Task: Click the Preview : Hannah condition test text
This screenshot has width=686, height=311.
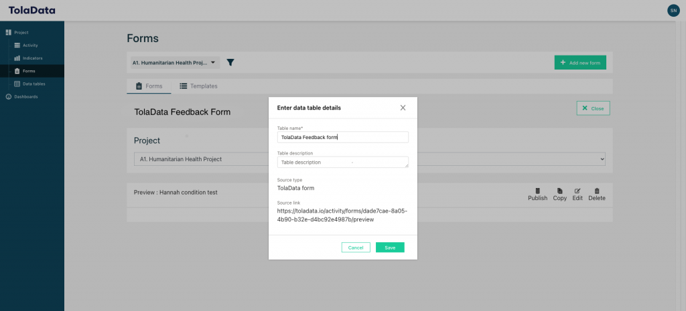Action: click(x=176, y=192)
